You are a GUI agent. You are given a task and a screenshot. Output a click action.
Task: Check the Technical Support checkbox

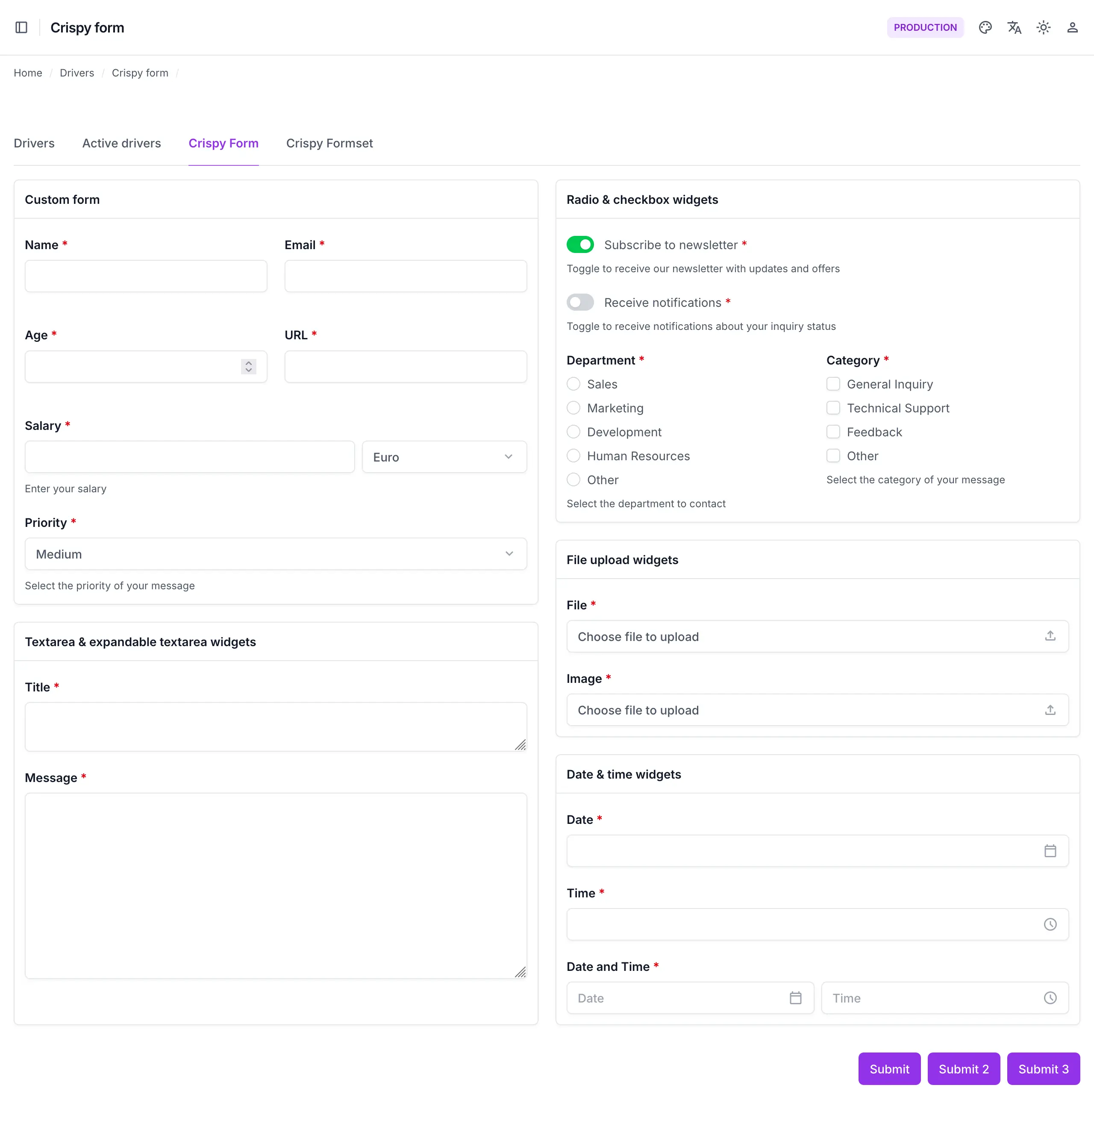[833, 408]
